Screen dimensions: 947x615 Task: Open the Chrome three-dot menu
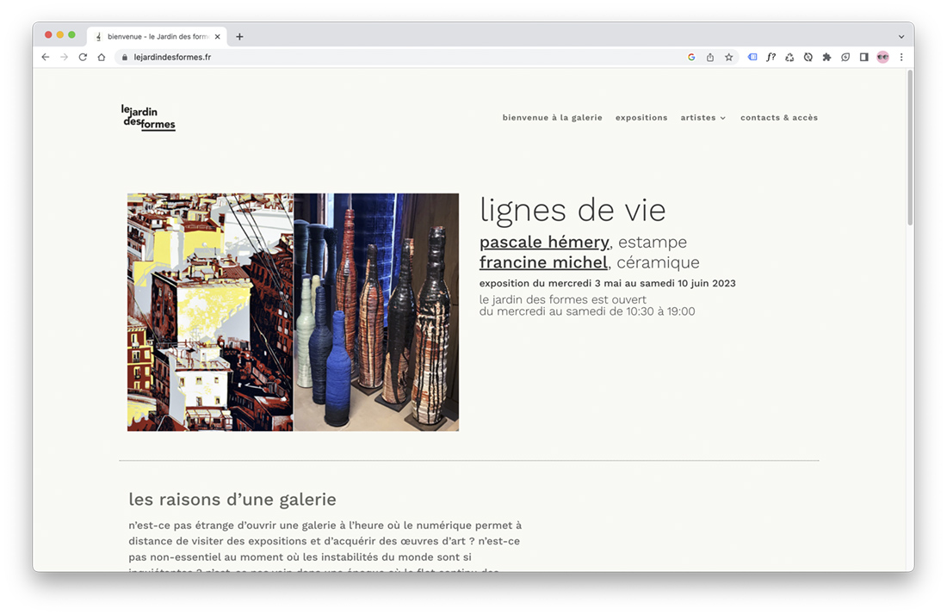tap(901, 58)
